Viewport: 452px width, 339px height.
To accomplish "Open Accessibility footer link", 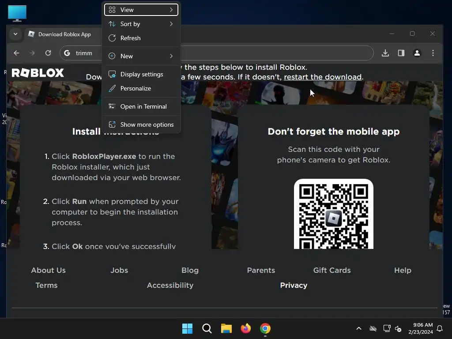I will click(170, 285).
